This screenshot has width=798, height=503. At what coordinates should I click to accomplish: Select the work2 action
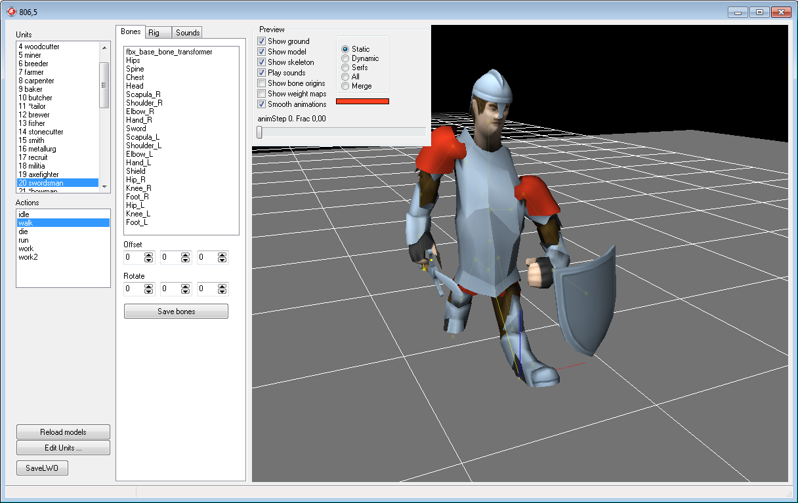[x=63, y=257]
